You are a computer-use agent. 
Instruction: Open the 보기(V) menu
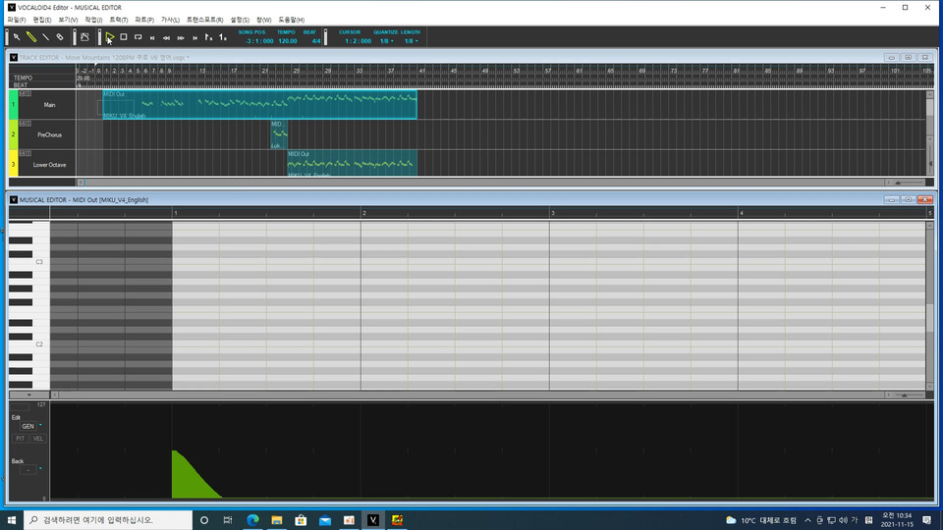pos(68,20)
